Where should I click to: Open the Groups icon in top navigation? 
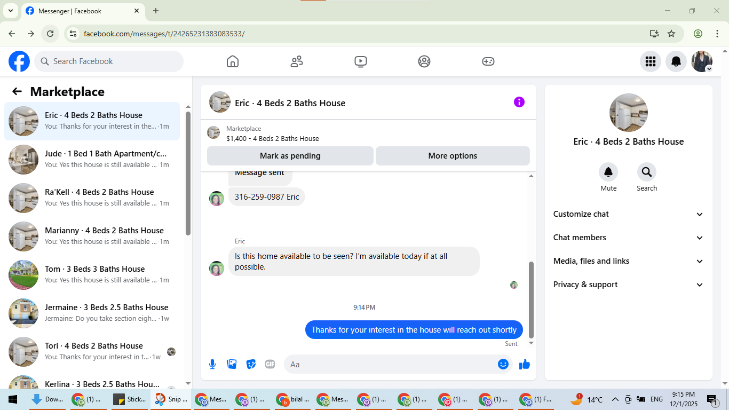pos(424,61)
